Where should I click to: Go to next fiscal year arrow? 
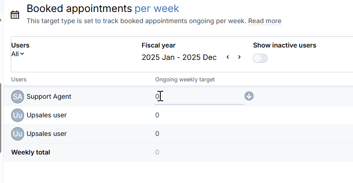(x=239, y=57)
